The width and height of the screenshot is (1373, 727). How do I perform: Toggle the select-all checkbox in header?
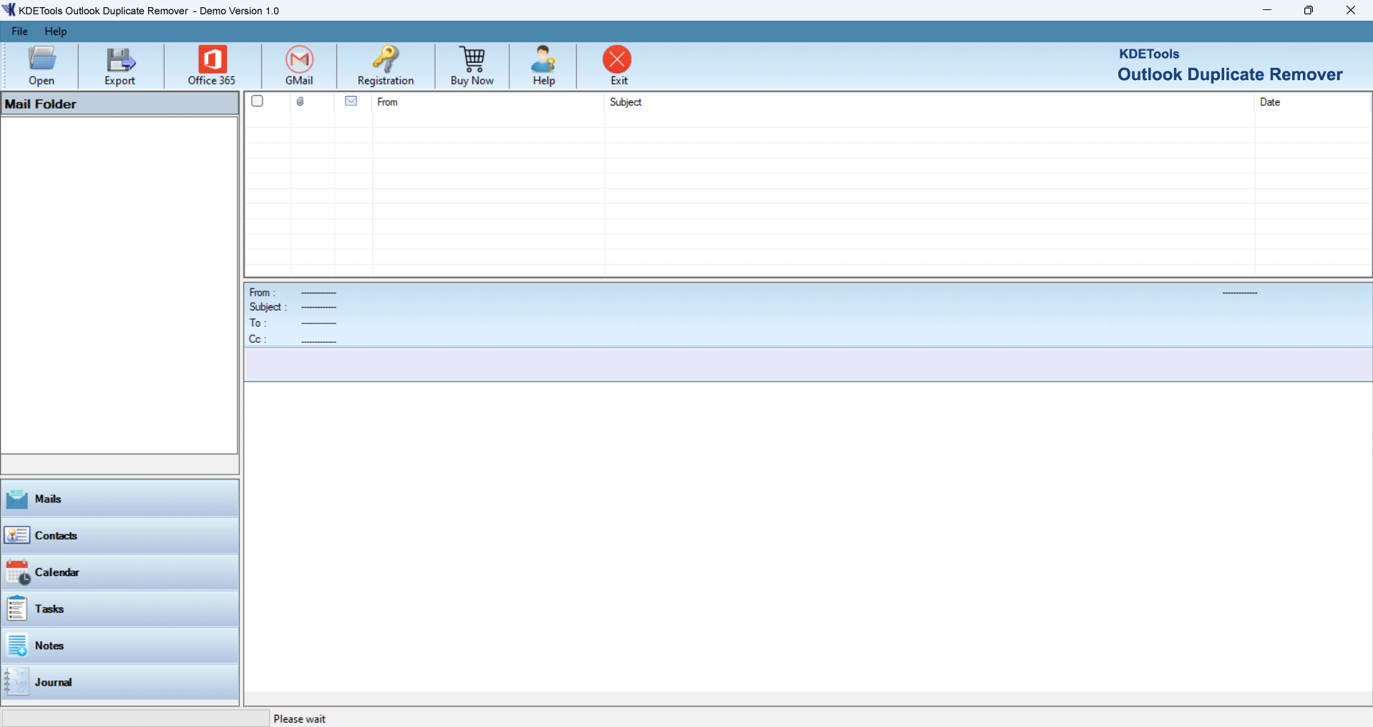coord(258,102)
